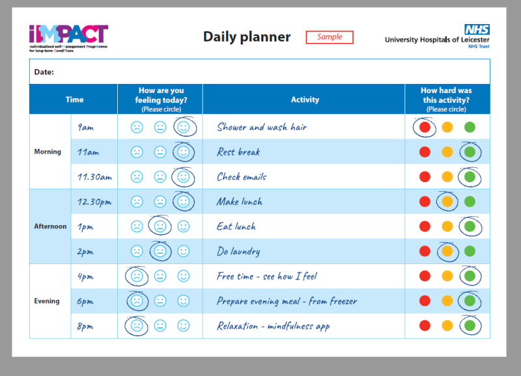Click green dot for Relaxation mindfulness app
The height and width of the screenshot is (376, 521).
click(470, 325)
